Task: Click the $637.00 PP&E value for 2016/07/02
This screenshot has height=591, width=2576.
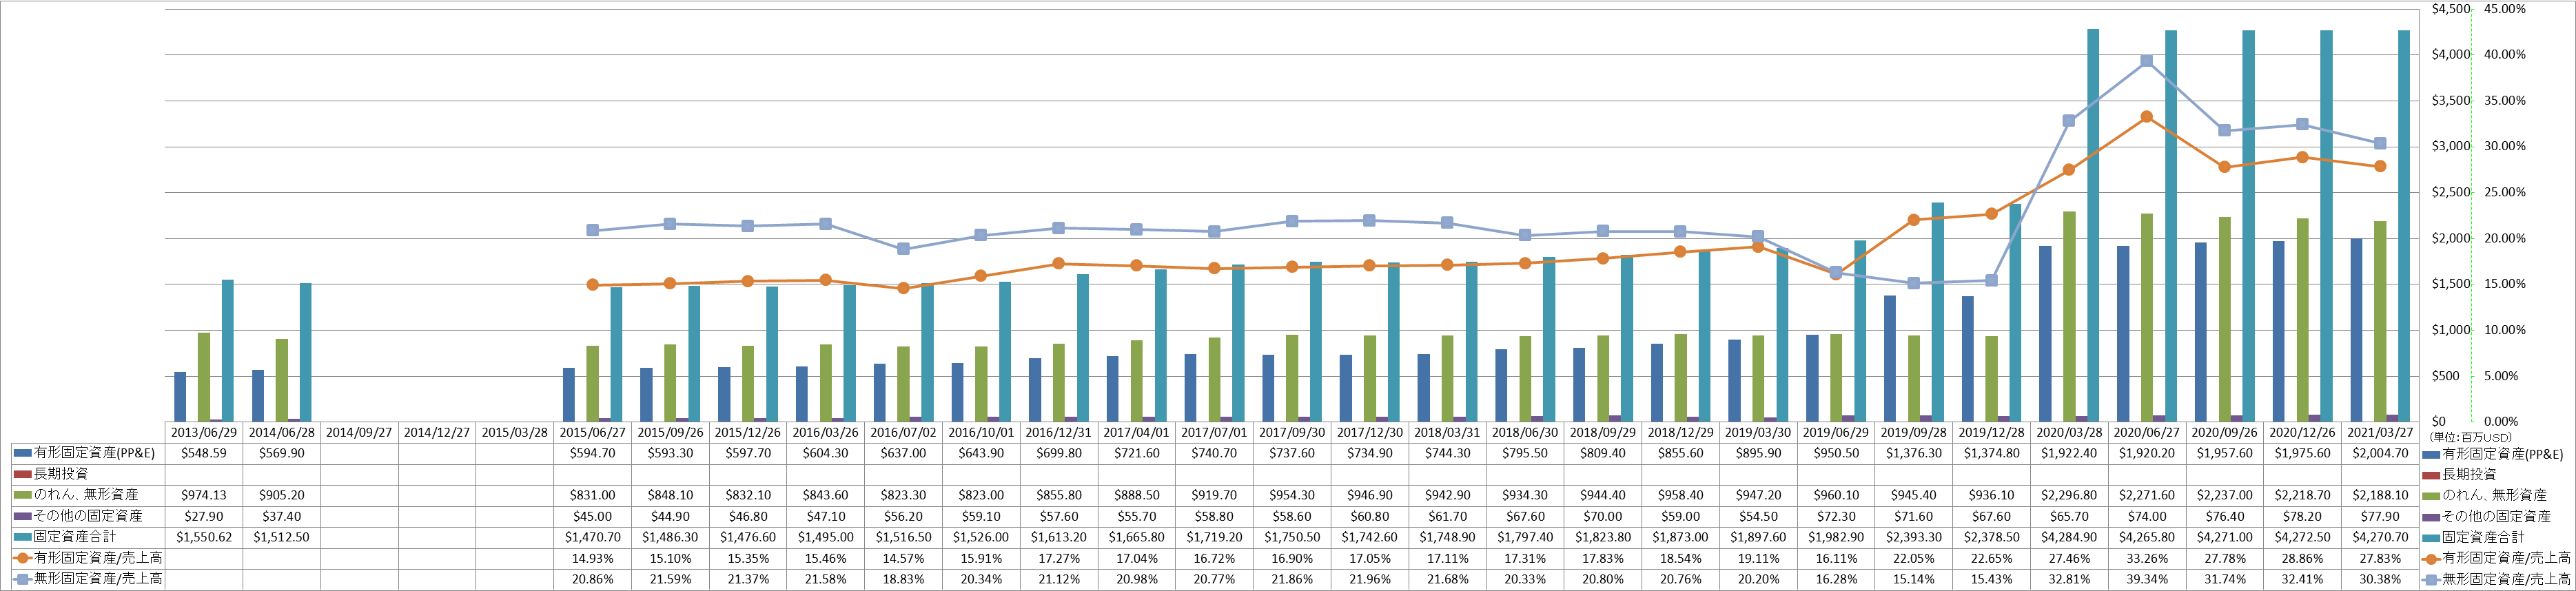Action: (x=903, y=453)
